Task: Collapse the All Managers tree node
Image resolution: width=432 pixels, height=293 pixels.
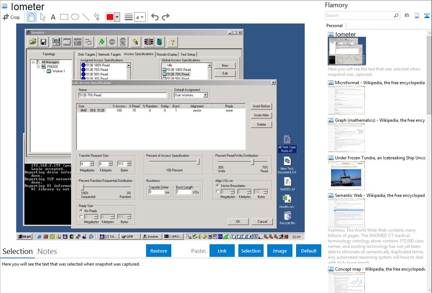Action: click(33, 62)
